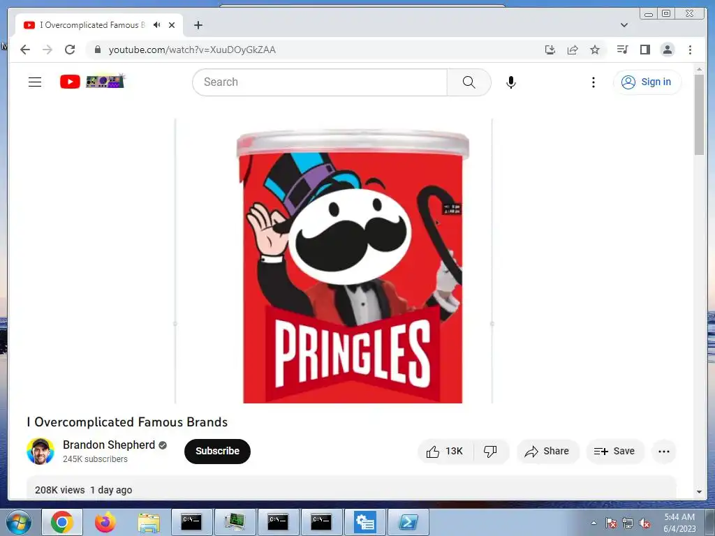Image resolution: width=715 pixels, height=536 pixels.
Task: Expand the description at 208K views
Action: click(x=351, y=489)
